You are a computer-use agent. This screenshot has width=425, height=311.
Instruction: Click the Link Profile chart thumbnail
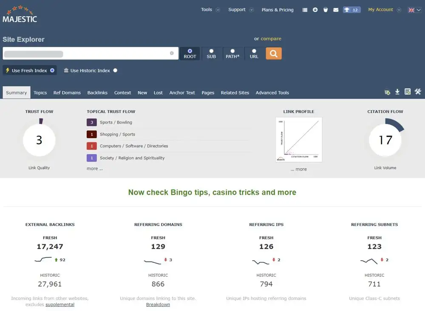299,139
